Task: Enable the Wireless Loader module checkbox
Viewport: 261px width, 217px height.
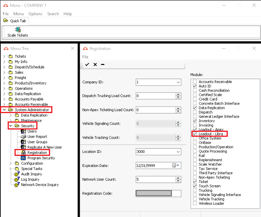Action: 195,203
